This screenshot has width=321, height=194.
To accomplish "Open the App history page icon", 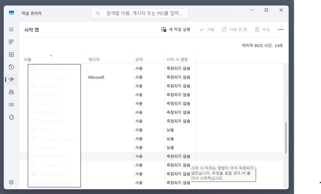I will 11,67.
